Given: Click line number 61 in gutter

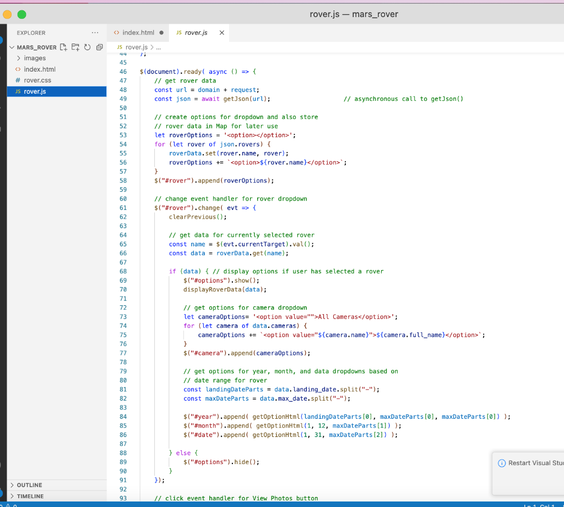Looking at the screenshot, I should 123,208.
